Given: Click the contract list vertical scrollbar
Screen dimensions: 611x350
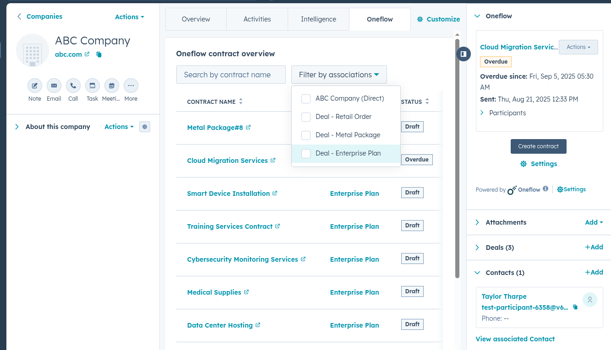Looking at the screenshot, I should click(457, 158).
